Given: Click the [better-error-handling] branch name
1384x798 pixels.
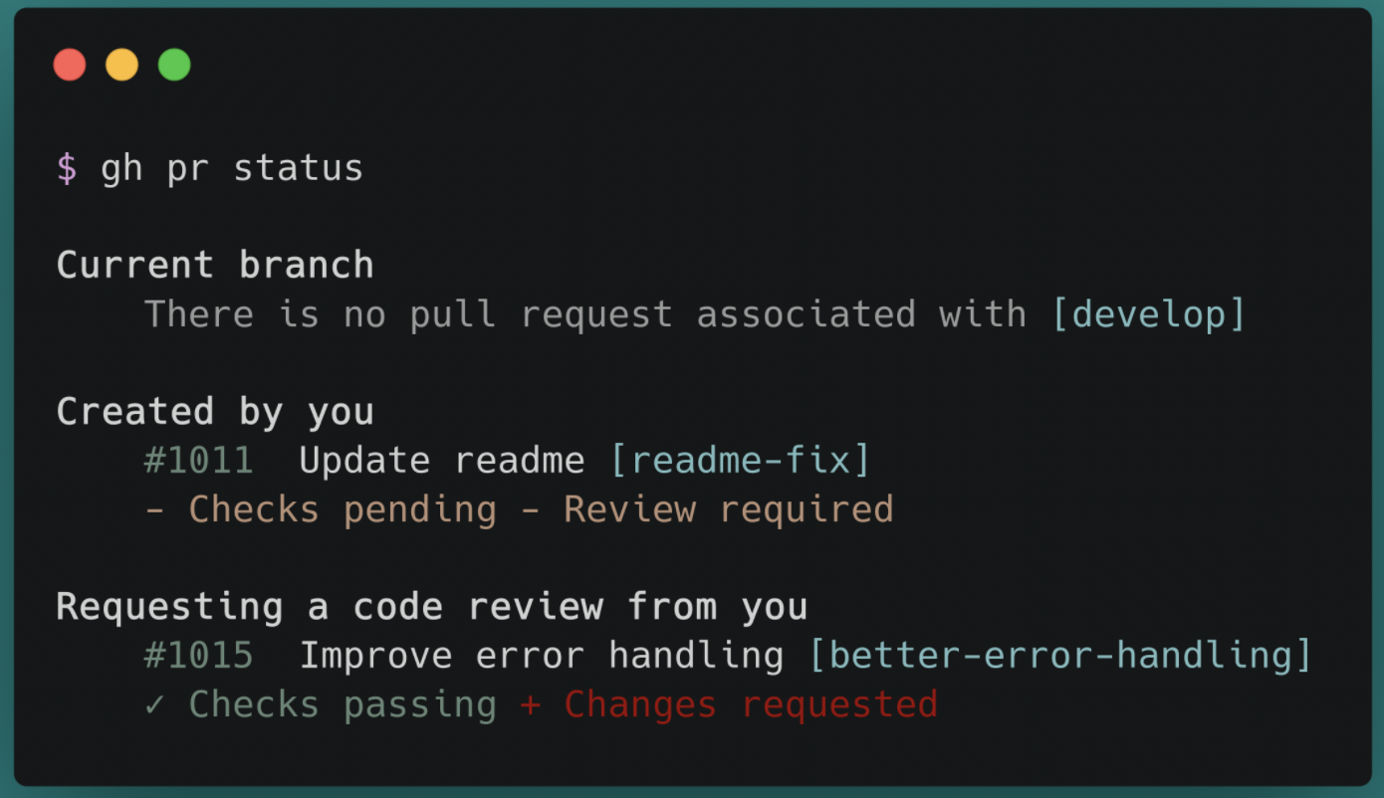Looking at the screenshot, I should click(1060, 656).
